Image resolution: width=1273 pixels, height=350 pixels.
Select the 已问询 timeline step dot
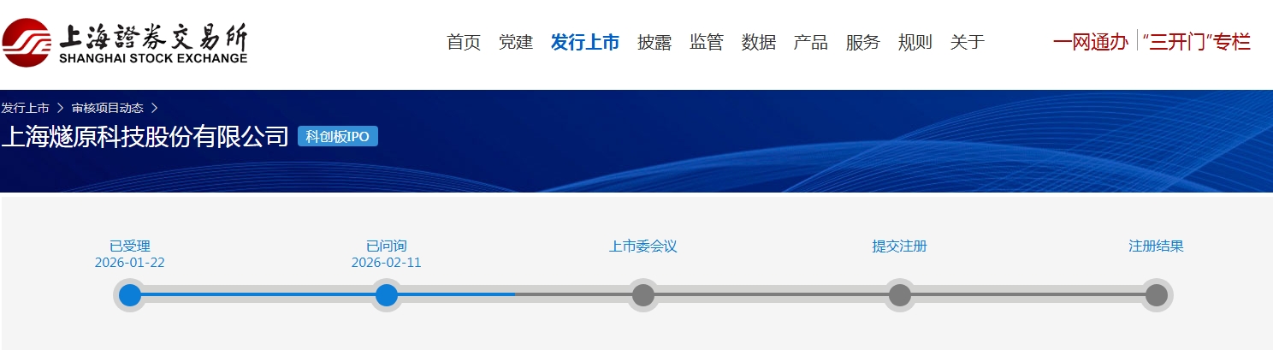coord(387,295)
